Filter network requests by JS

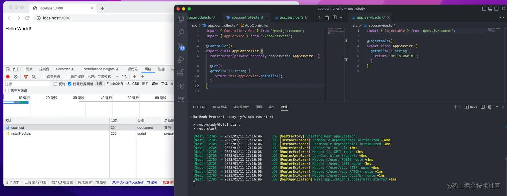(128, 84)
